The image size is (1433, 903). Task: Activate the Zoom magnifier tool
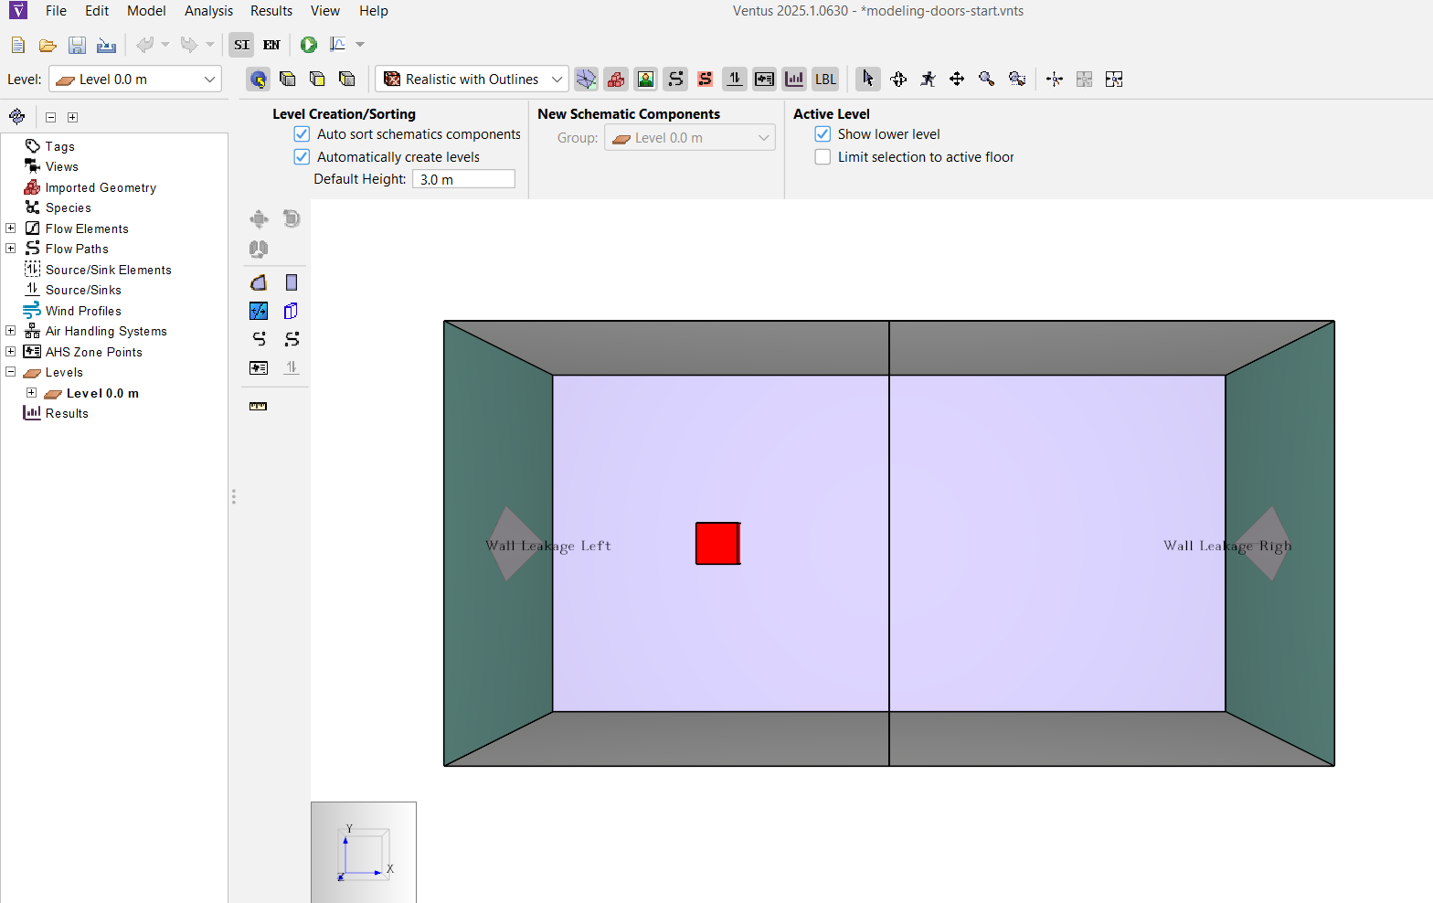coord(986,80)
